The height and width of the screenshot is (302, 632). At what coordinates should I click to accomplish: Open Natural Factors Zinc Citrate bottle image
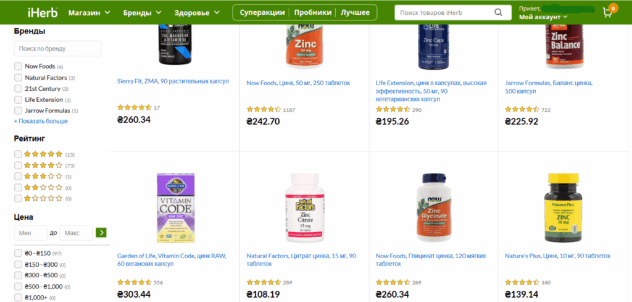305,208
